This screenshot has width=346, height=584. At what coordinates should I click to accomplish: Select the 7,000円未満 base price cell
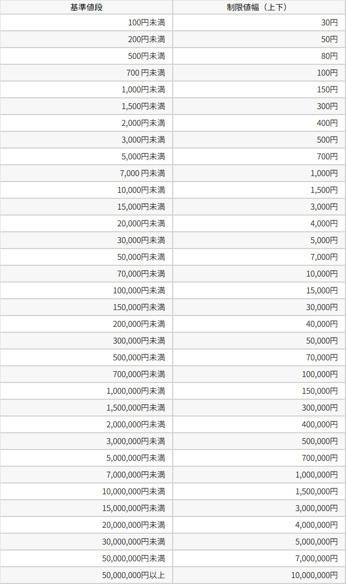pos(143,173)
